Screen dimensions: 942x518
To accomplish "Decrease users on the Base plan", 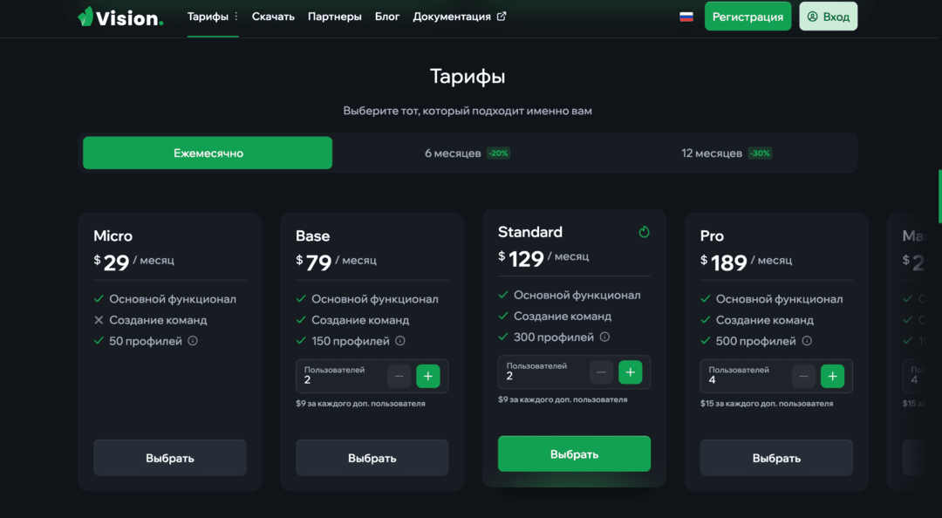I will (399, 376).
